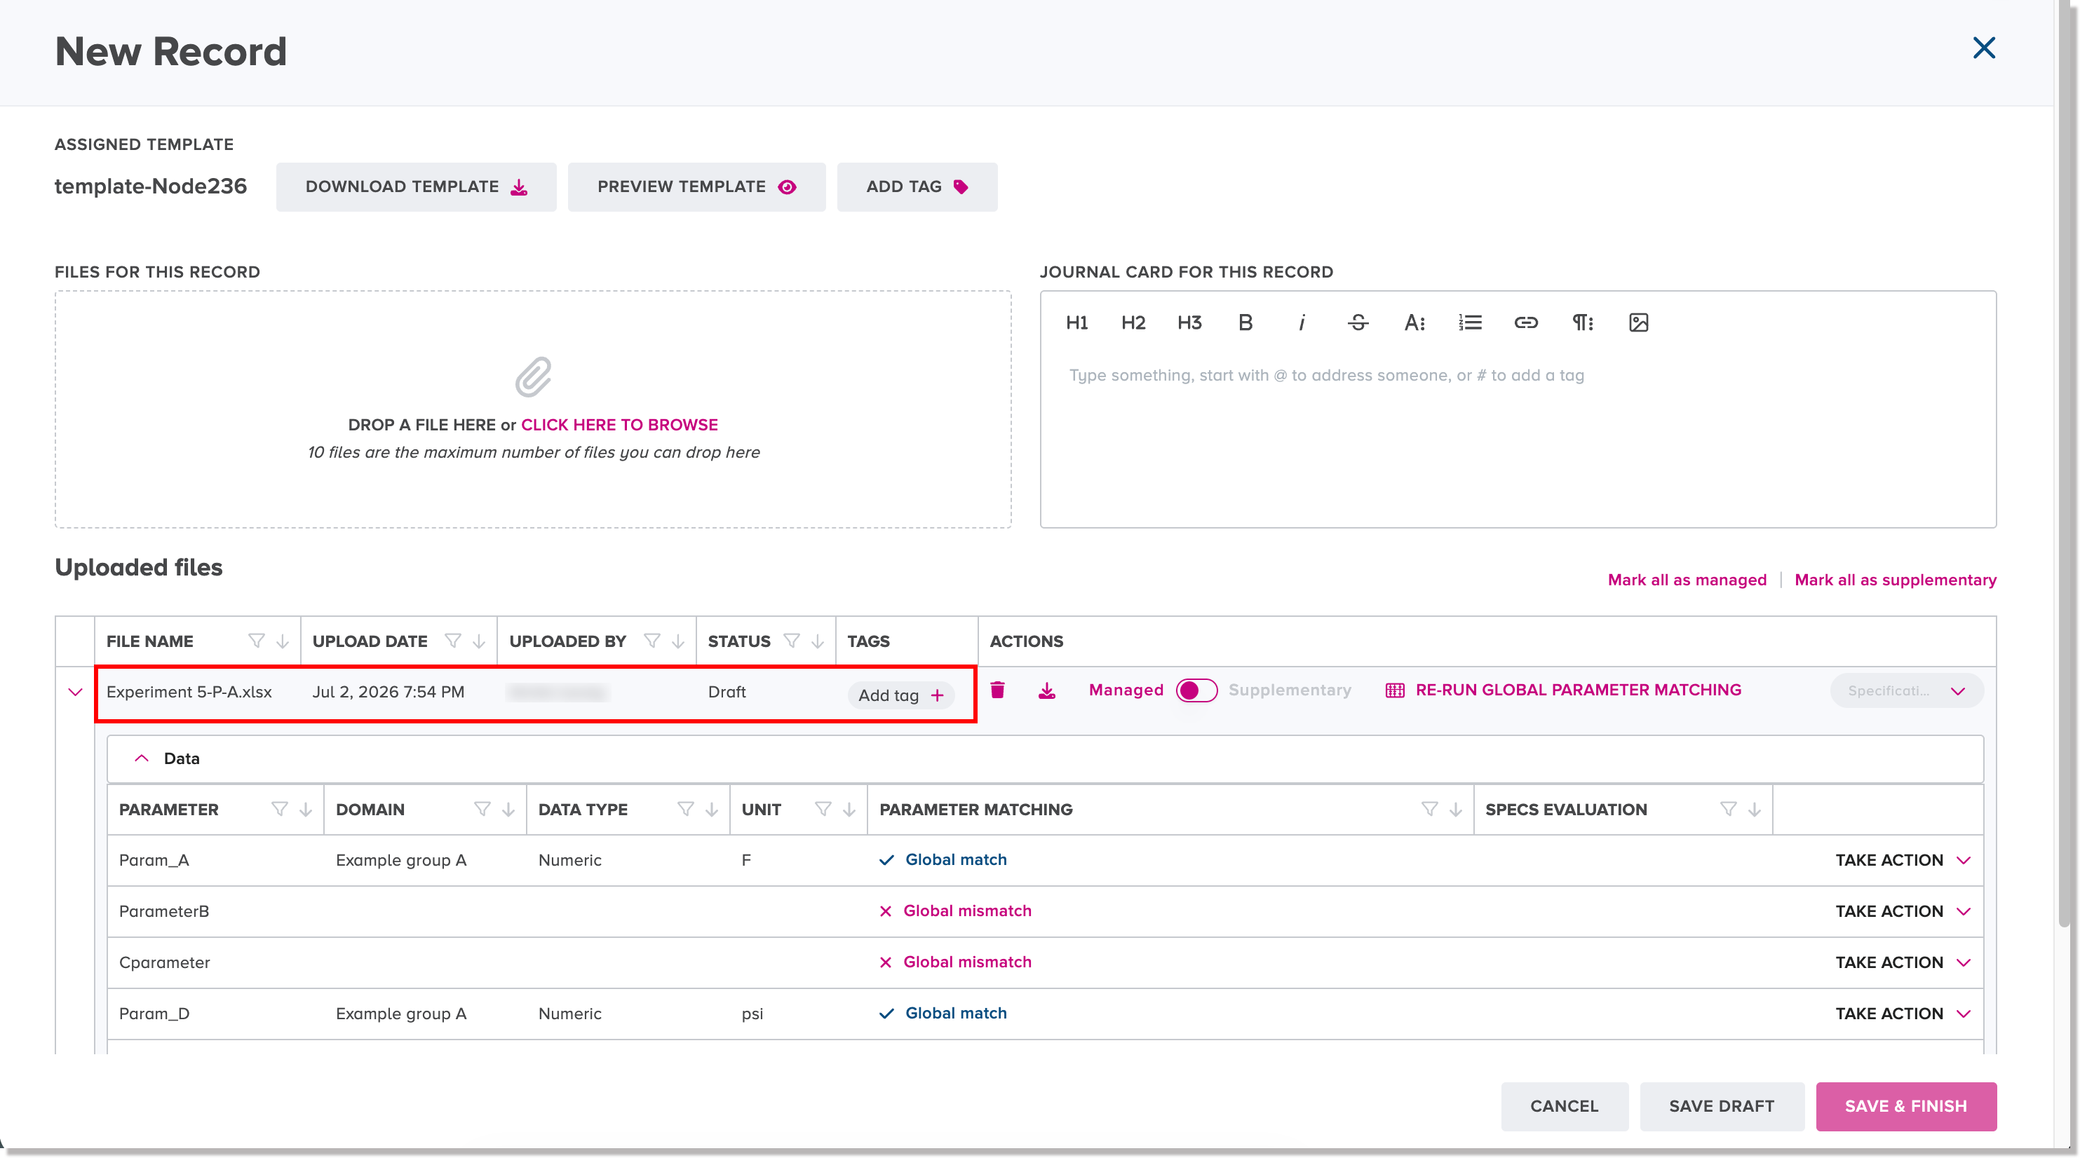Collapse the Experiment 5-P-A.xlsx row
The height and width of the screenshot is (1158, 2080).
click(75, 693)
